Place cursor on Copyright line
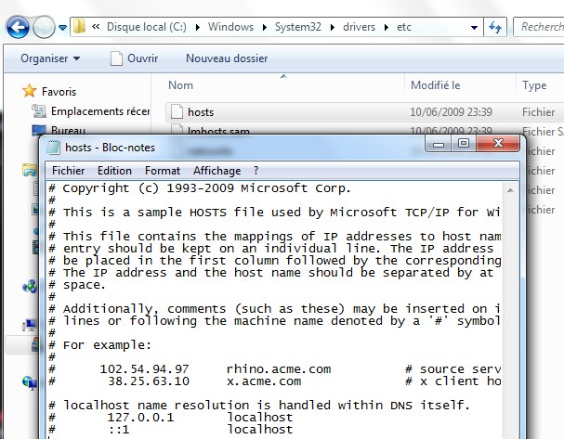Image resolution: width=564 pixels, height=439 pixels. click(200, 188)
